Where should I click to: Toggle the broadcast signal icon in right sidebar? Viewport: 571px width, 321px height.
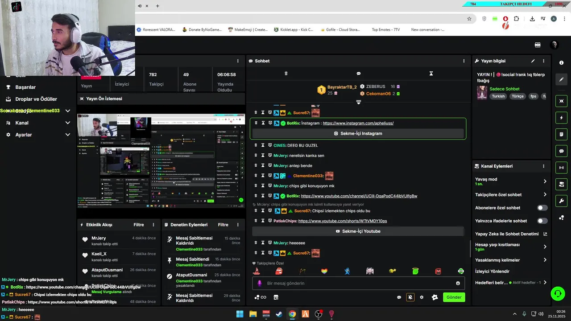[561, 168]
